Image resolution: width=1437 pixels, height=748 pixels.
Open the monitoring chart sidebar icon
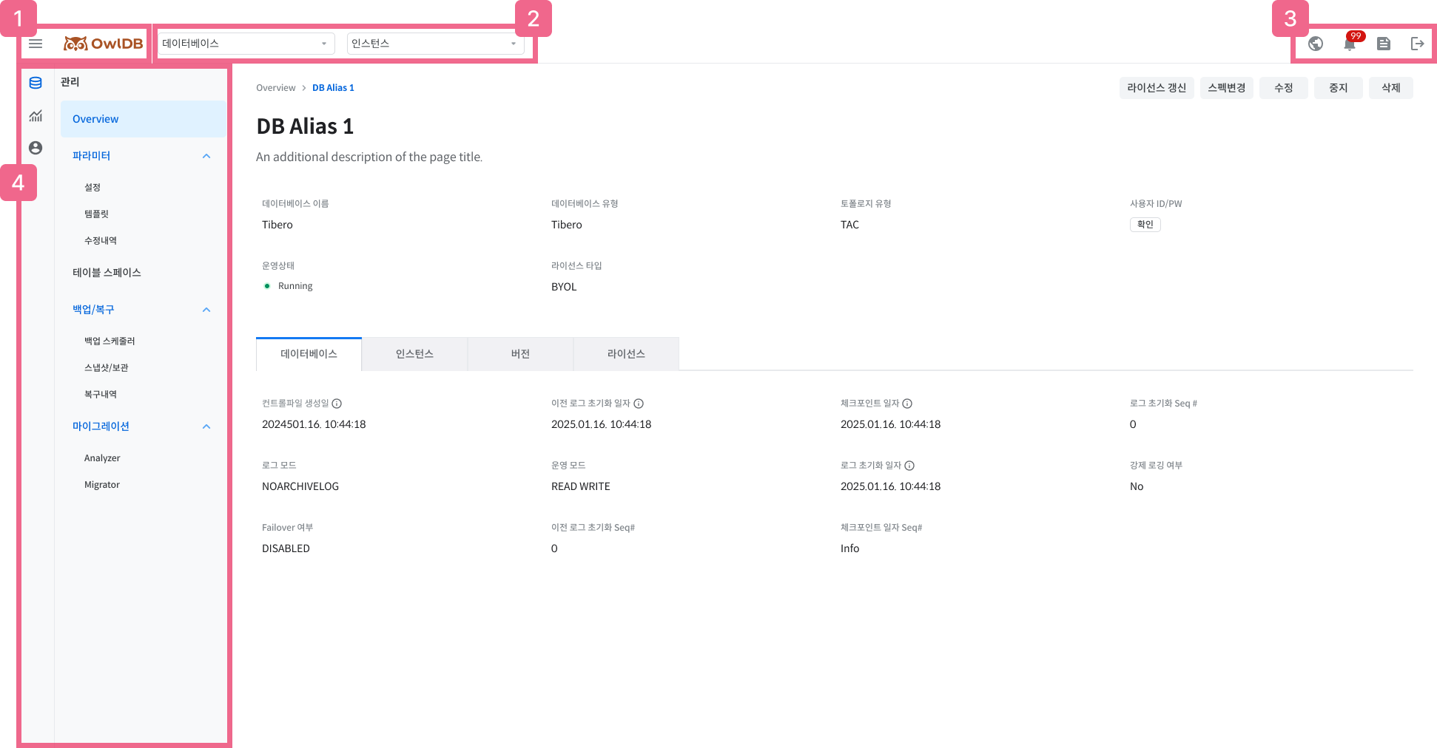(36, 116)
